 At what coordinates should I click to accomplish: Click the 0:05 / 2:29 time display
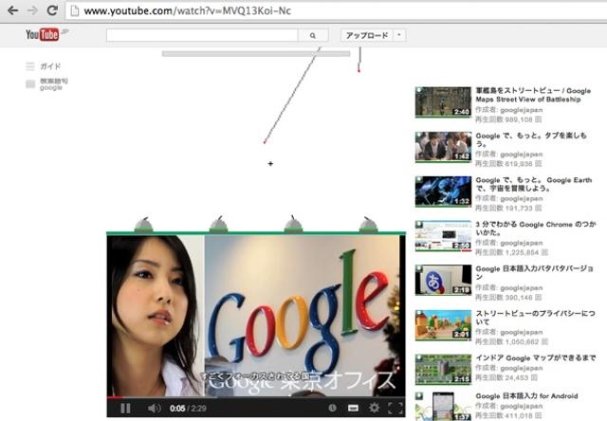point(188,409)
